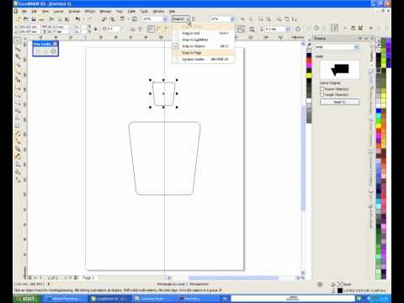Click the New document icon

19,19
